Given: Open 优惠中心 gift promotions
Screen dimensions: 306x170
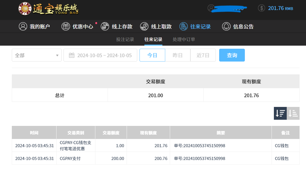Looking at the screenshot, I should (x=77, y=26).
